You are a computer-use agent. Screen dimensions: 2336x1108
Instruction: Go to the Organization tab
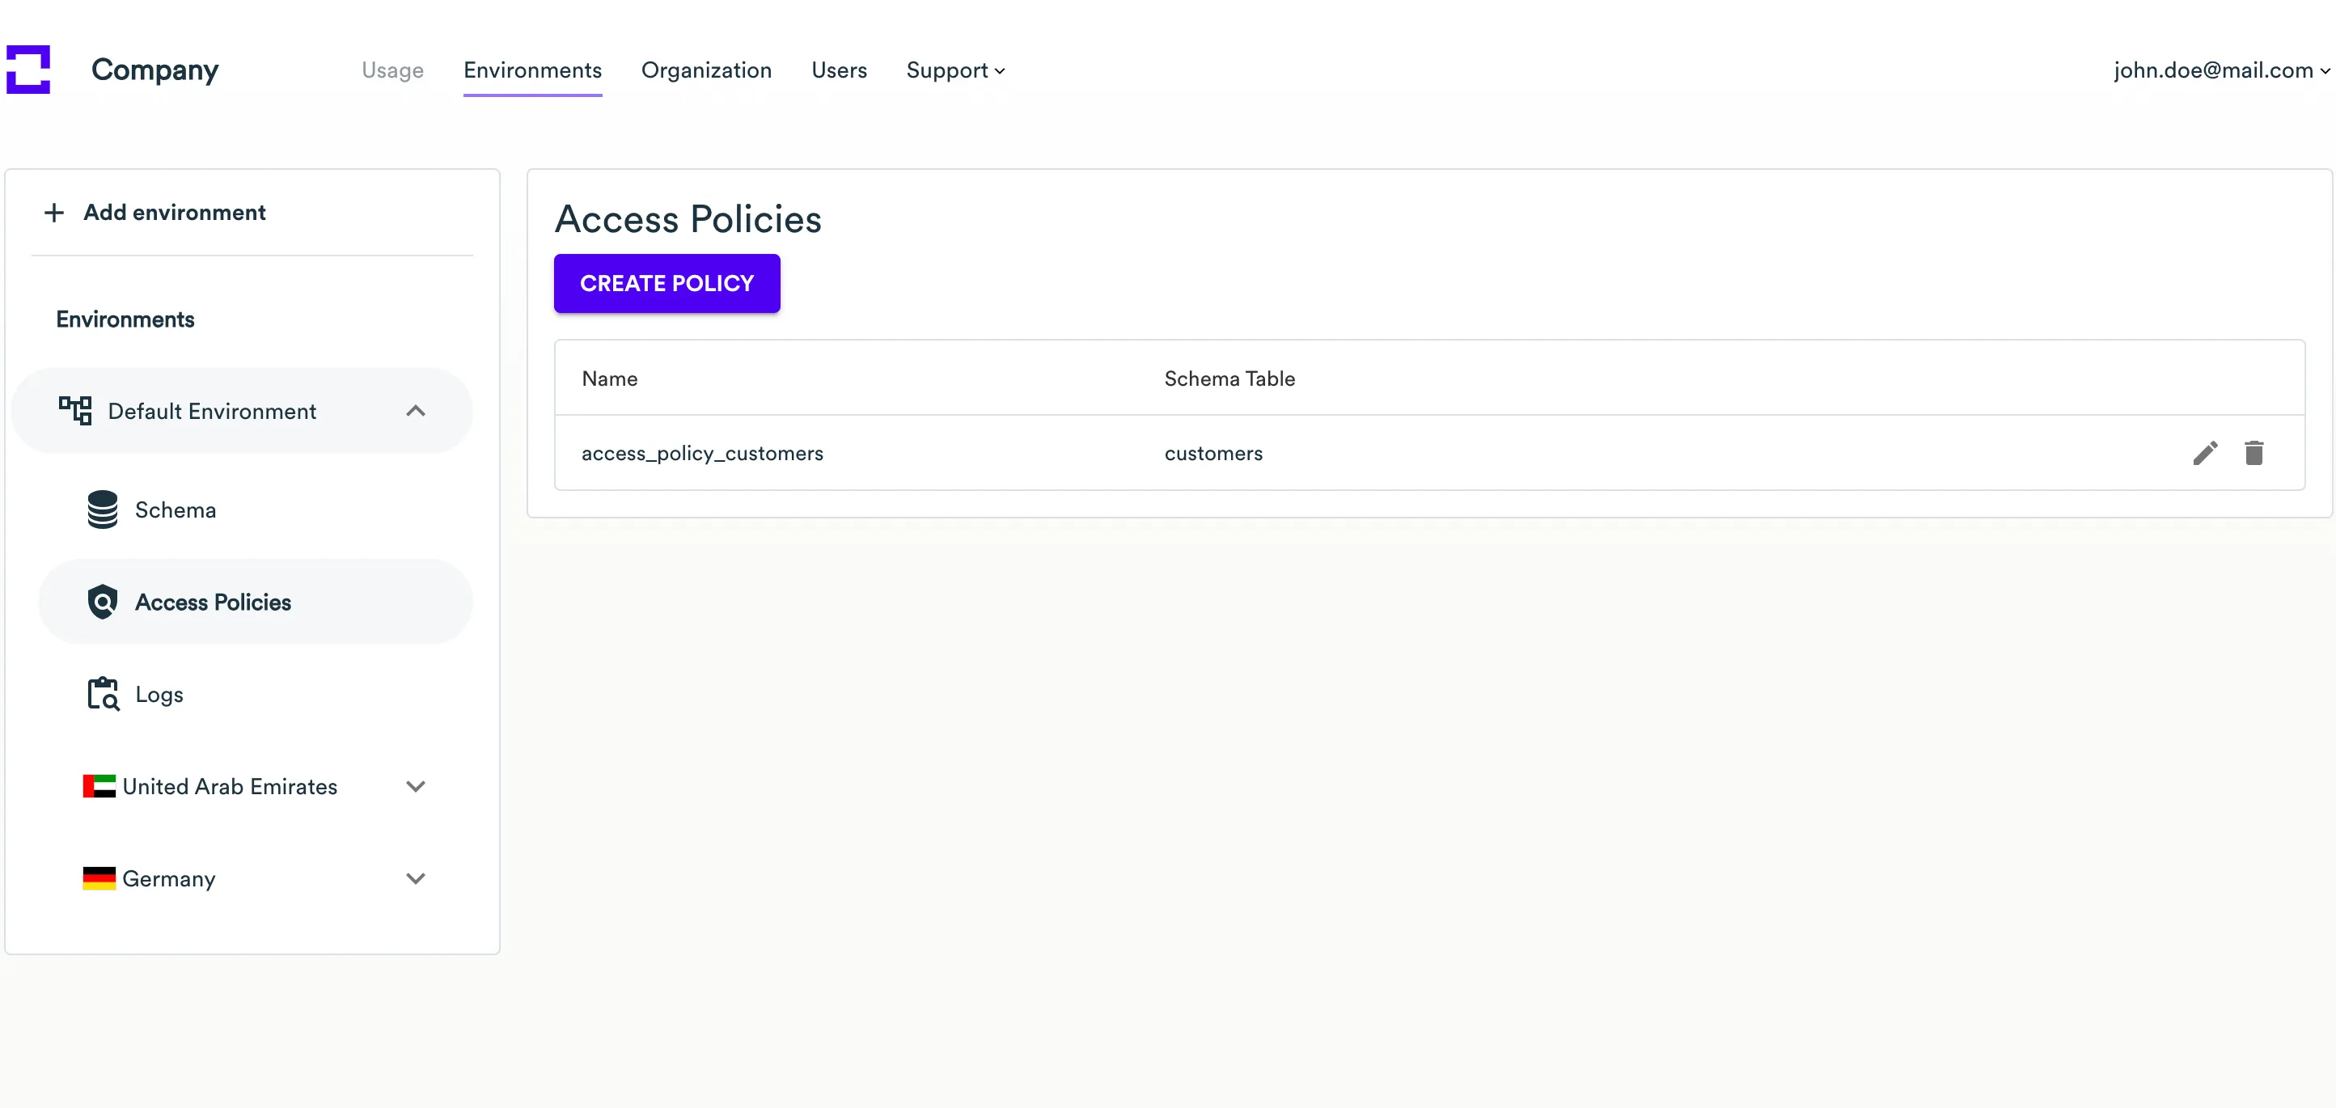pos(705,70)
